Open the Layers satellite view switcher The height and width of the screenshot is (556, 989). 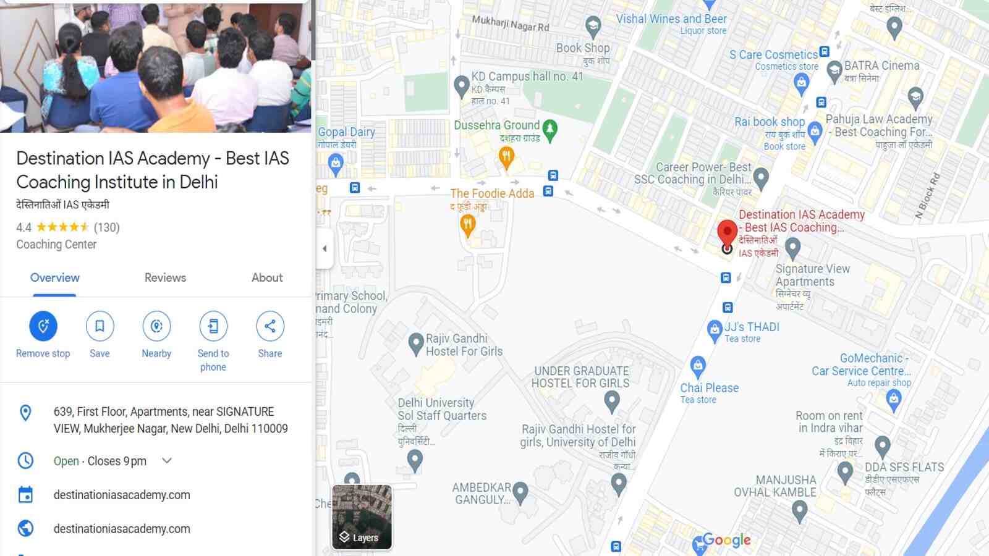[x=362, y=517]
